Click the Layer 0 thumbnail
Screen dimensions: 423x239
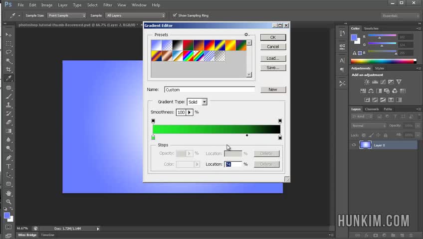coord(365,145)
